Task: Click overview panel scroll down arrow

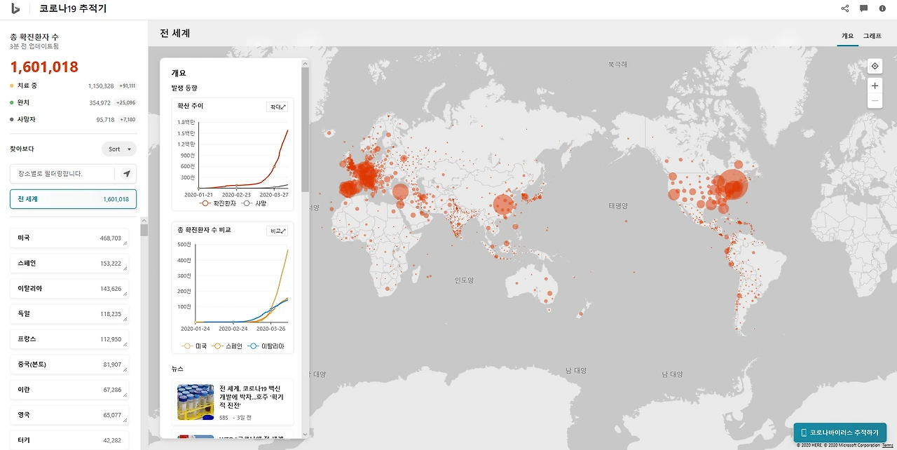Action: click(x=304, y=435)
